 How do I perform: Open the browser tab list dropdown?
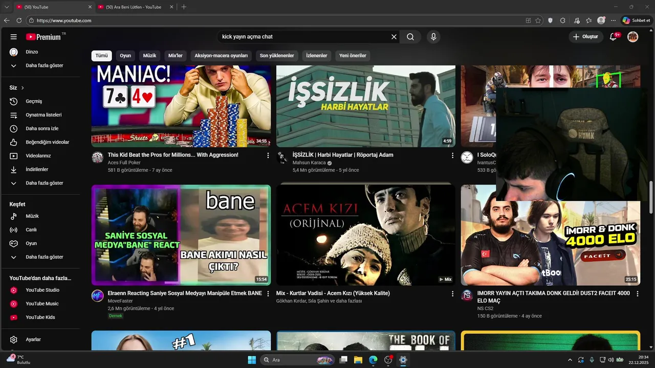pos(7,7)
